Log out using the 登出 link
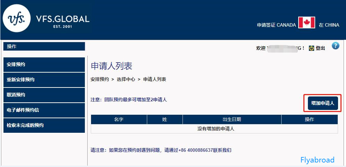 point(320,48)
